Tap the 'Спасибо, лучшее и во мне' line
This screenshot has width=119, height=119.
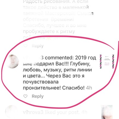click(55, 26)
